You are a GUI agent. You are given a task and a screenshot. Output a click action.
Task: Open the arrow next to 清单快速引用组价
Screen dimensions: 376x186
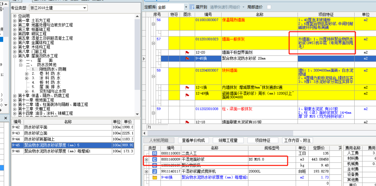click(x=244, y=7)
